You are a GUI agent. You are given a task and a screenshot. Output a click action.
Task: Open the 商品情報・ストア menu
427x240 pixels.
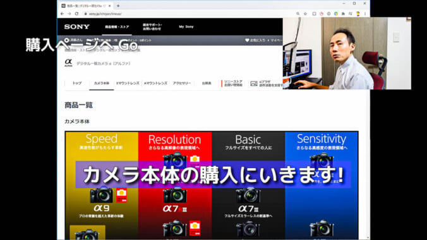pyautogui.click(x=117, y=27)
